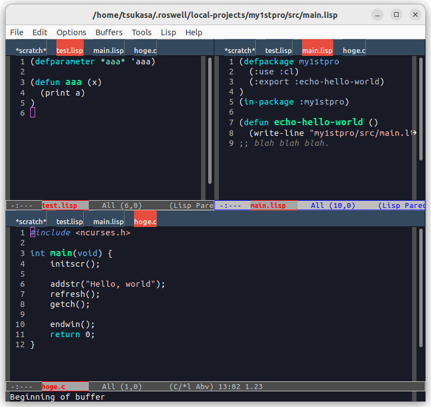Click the top-right pane vertical scrollbar
Viewport: 431px width, 407px height.
pos(421,108)
